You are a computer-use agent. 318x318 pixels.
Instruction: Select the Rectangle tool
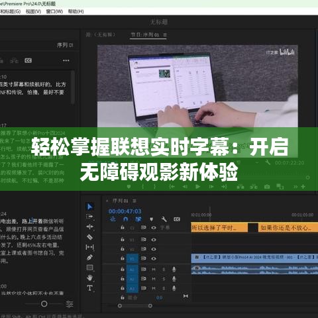[x=89, y=268]
